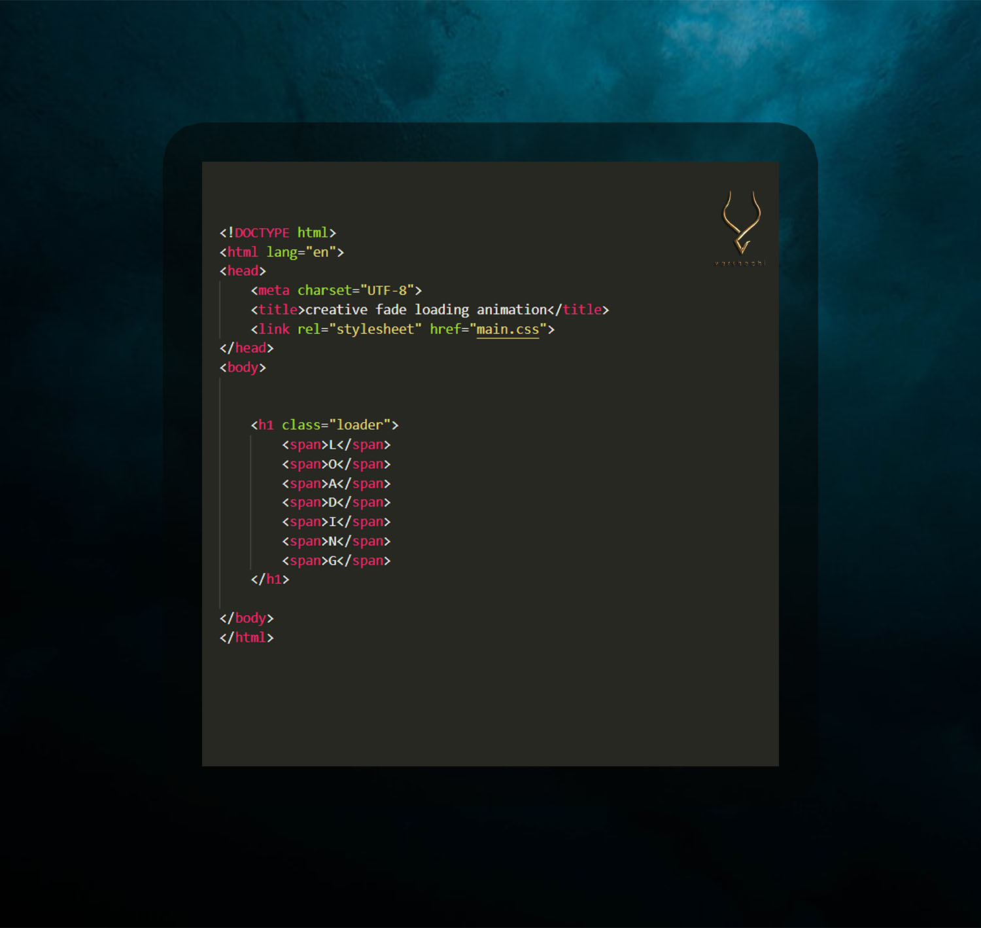Click the golden horned logo
The width and height of the screenshot is (981, 928).
[741, 223]
